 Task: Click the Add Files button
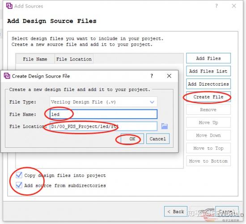click(x=208, y=58)
